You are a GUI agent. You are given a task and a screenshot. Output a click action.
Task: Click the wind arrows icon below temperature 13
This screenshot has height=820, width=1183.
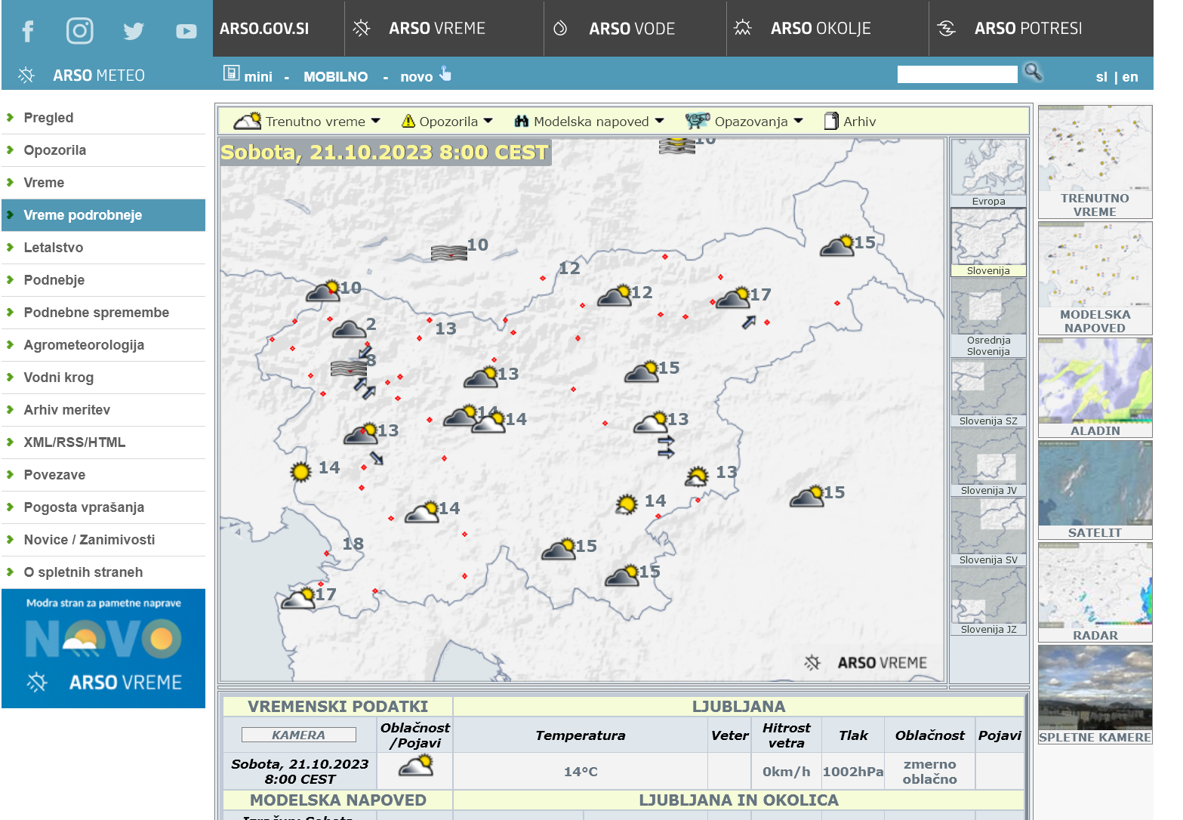pyautogui.click(x=666, y=447)
